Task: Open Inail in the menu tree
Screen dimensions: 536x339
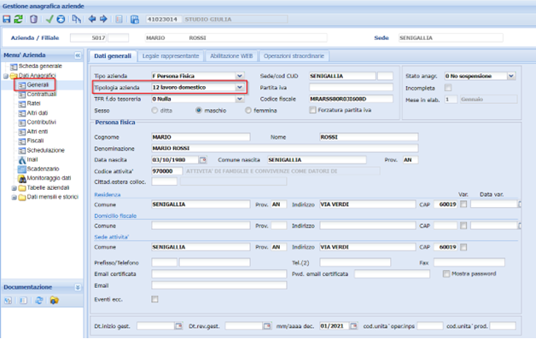Action: [32, 159]
